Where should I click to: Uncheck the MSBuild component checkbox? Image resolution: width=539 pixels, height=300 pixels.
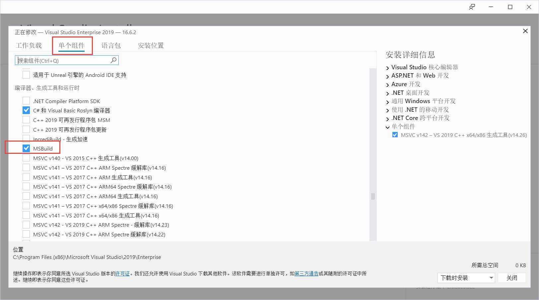coord(26,148)
